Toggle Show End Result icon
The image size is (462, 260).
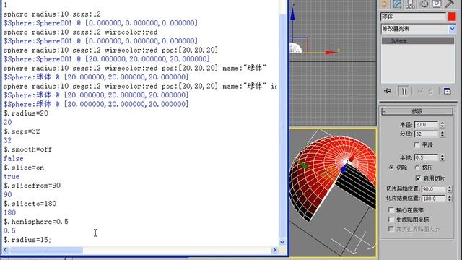404,91
